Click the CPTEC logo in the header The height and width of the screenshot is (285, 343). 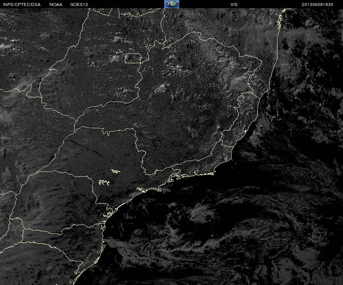point(172,4)
